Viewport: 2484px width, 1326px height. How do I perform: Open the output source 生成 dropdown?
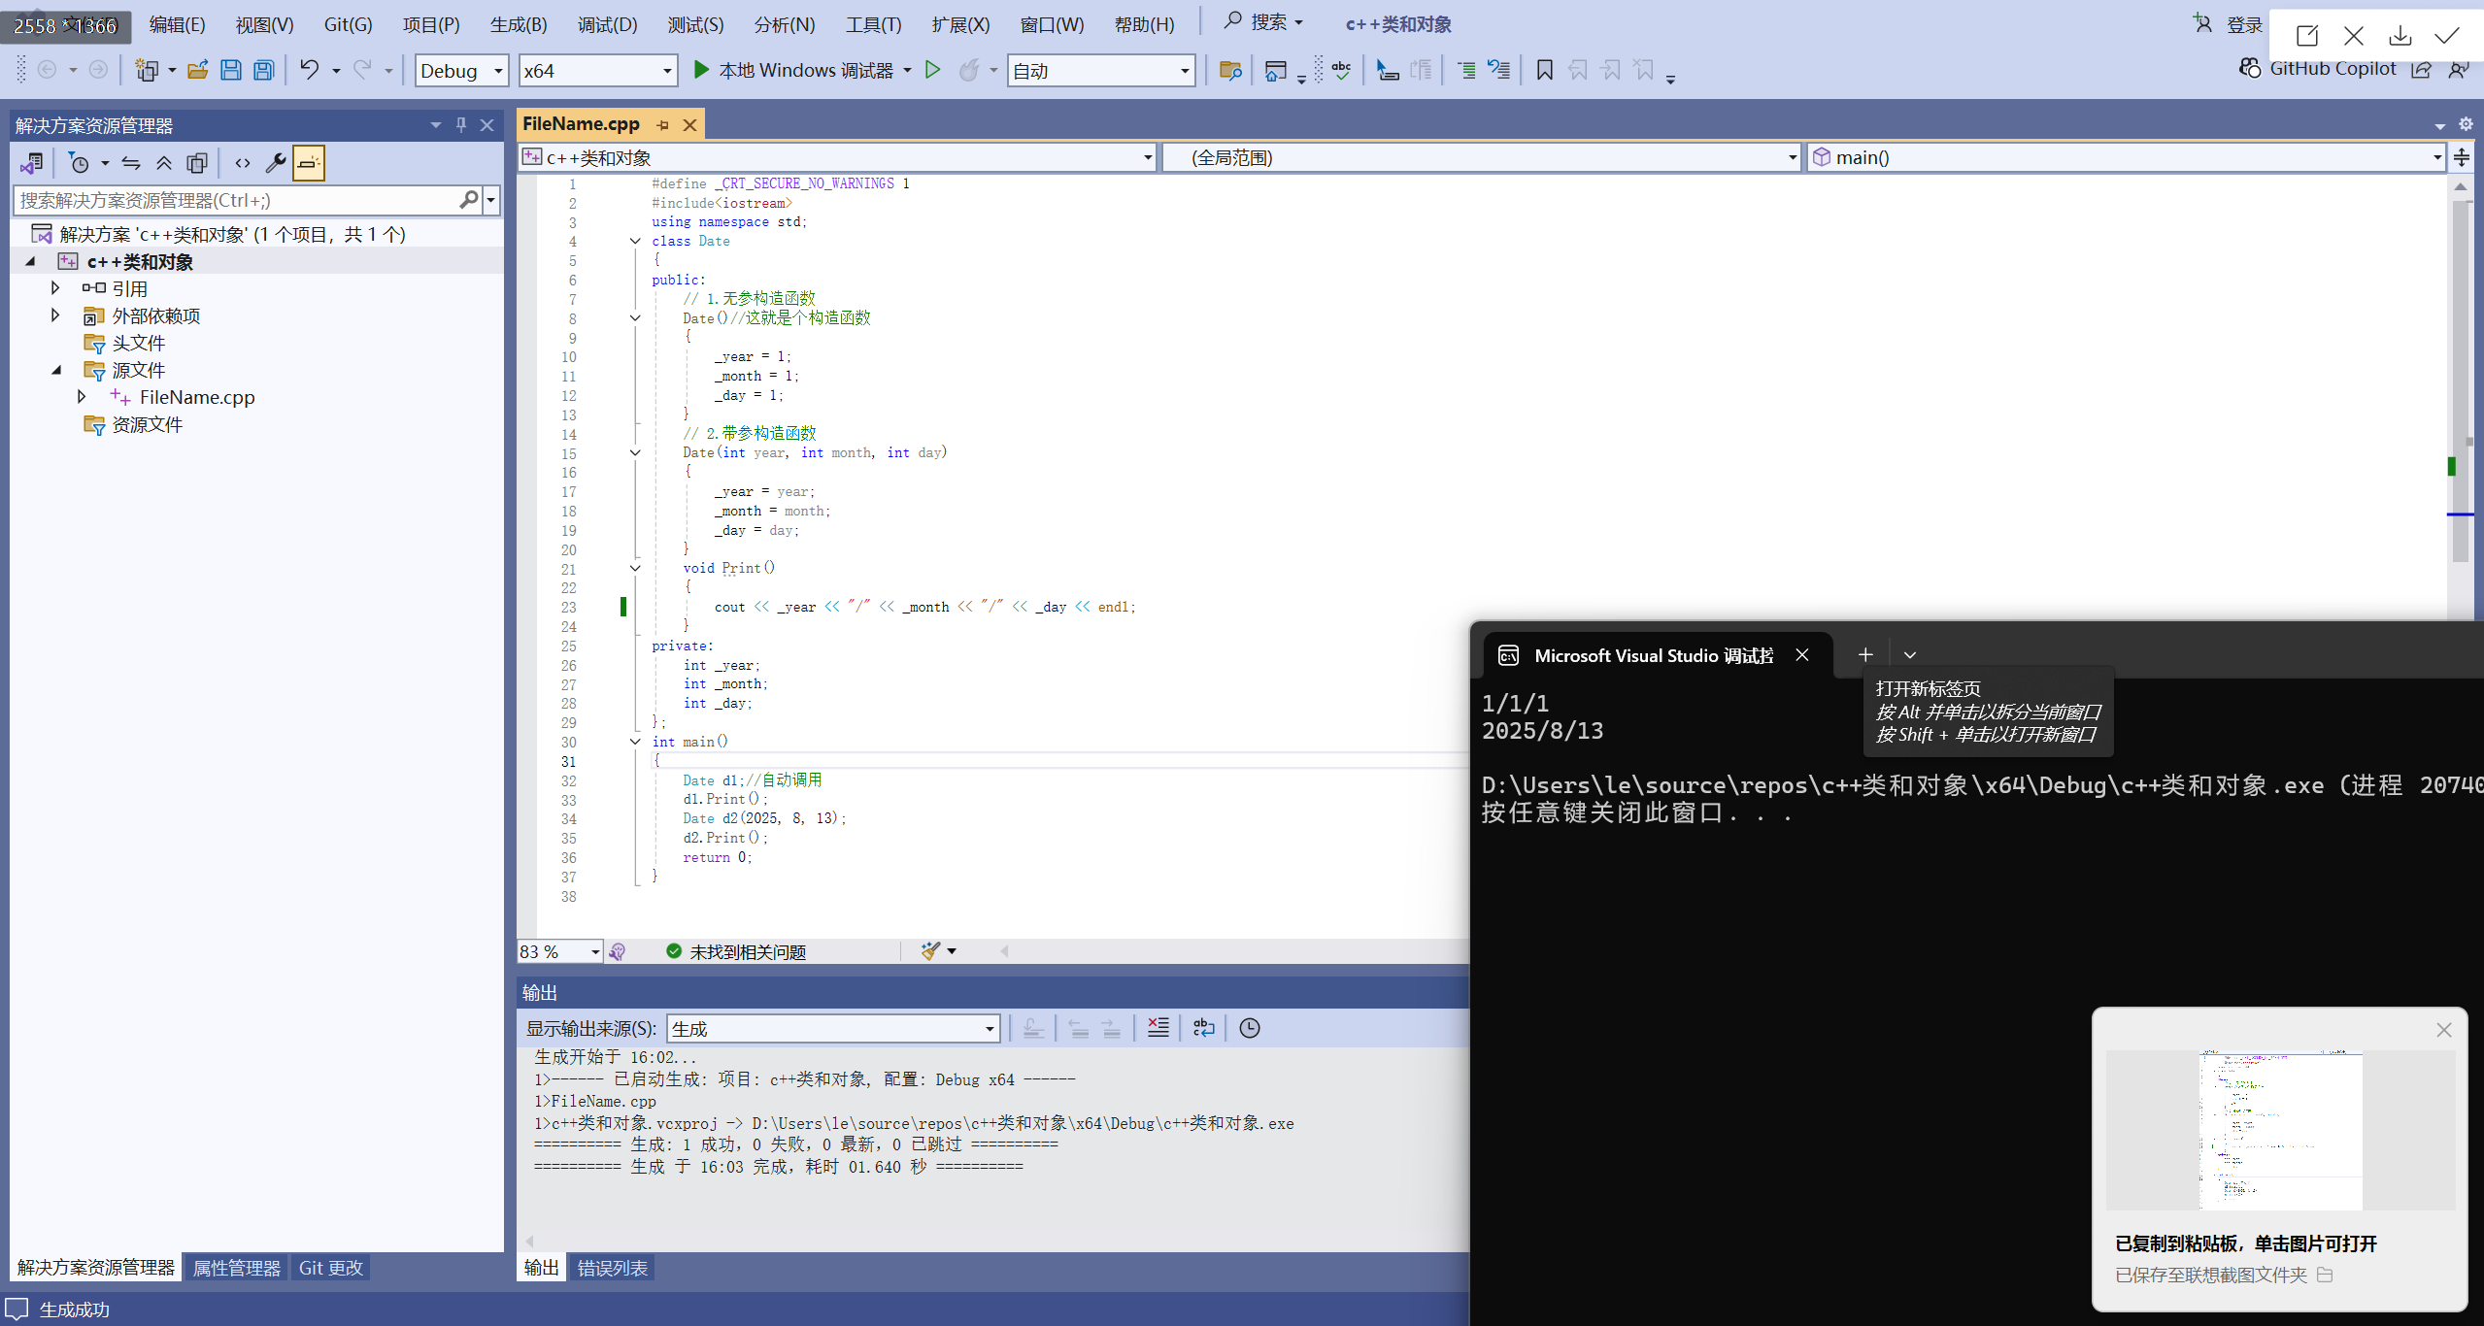pos(833,1028)
